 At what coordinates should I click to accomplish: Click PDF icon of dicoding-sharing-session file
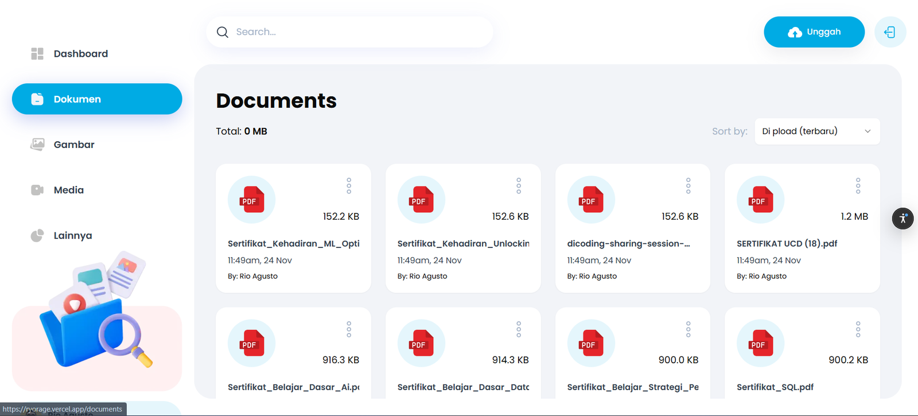[x=591, y=200]
